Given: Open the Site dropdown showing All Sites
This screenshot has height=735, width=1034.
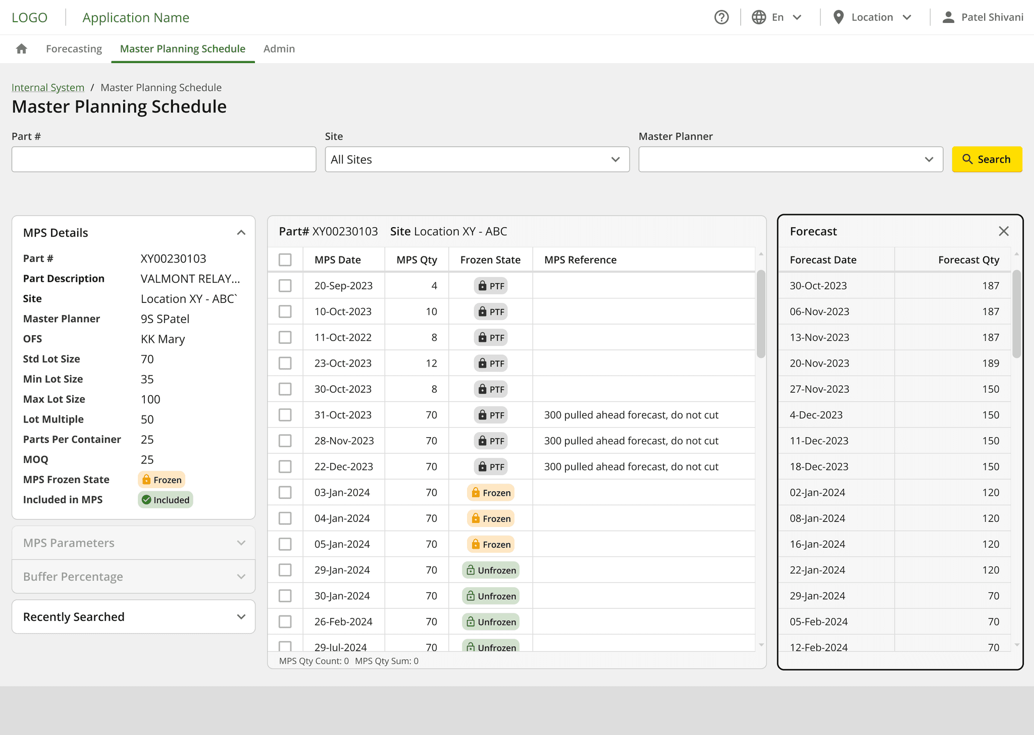Looking at the screenshot, I should point(477,160).
